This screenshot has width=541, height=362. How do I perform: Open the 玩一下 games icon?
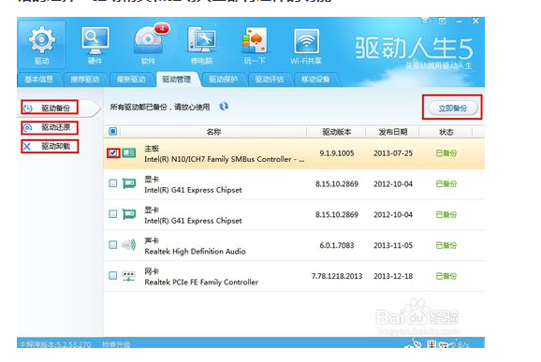coord(255,45)
